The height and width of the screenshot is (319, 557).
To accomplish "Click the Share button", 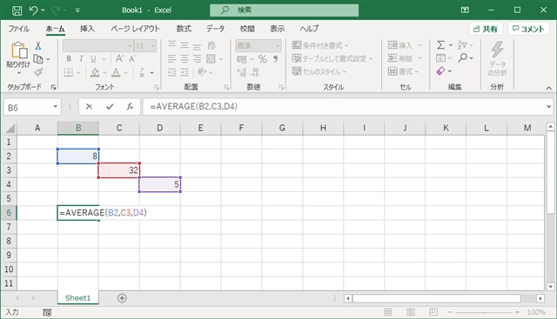I will [x=486, y=29].
